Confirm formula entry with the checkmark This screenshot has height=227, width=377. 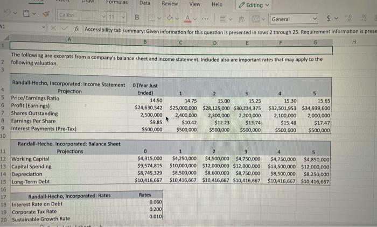click(x=65, y=29)
